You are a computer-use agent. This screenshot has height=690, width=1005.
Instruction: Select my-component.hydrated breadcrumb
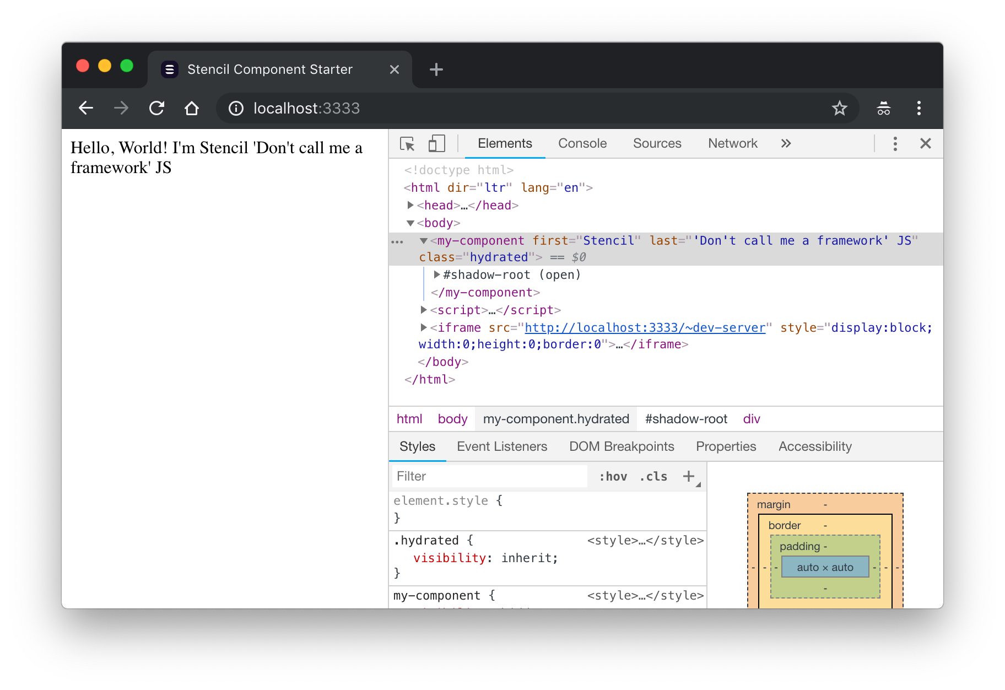coord(556,419)
